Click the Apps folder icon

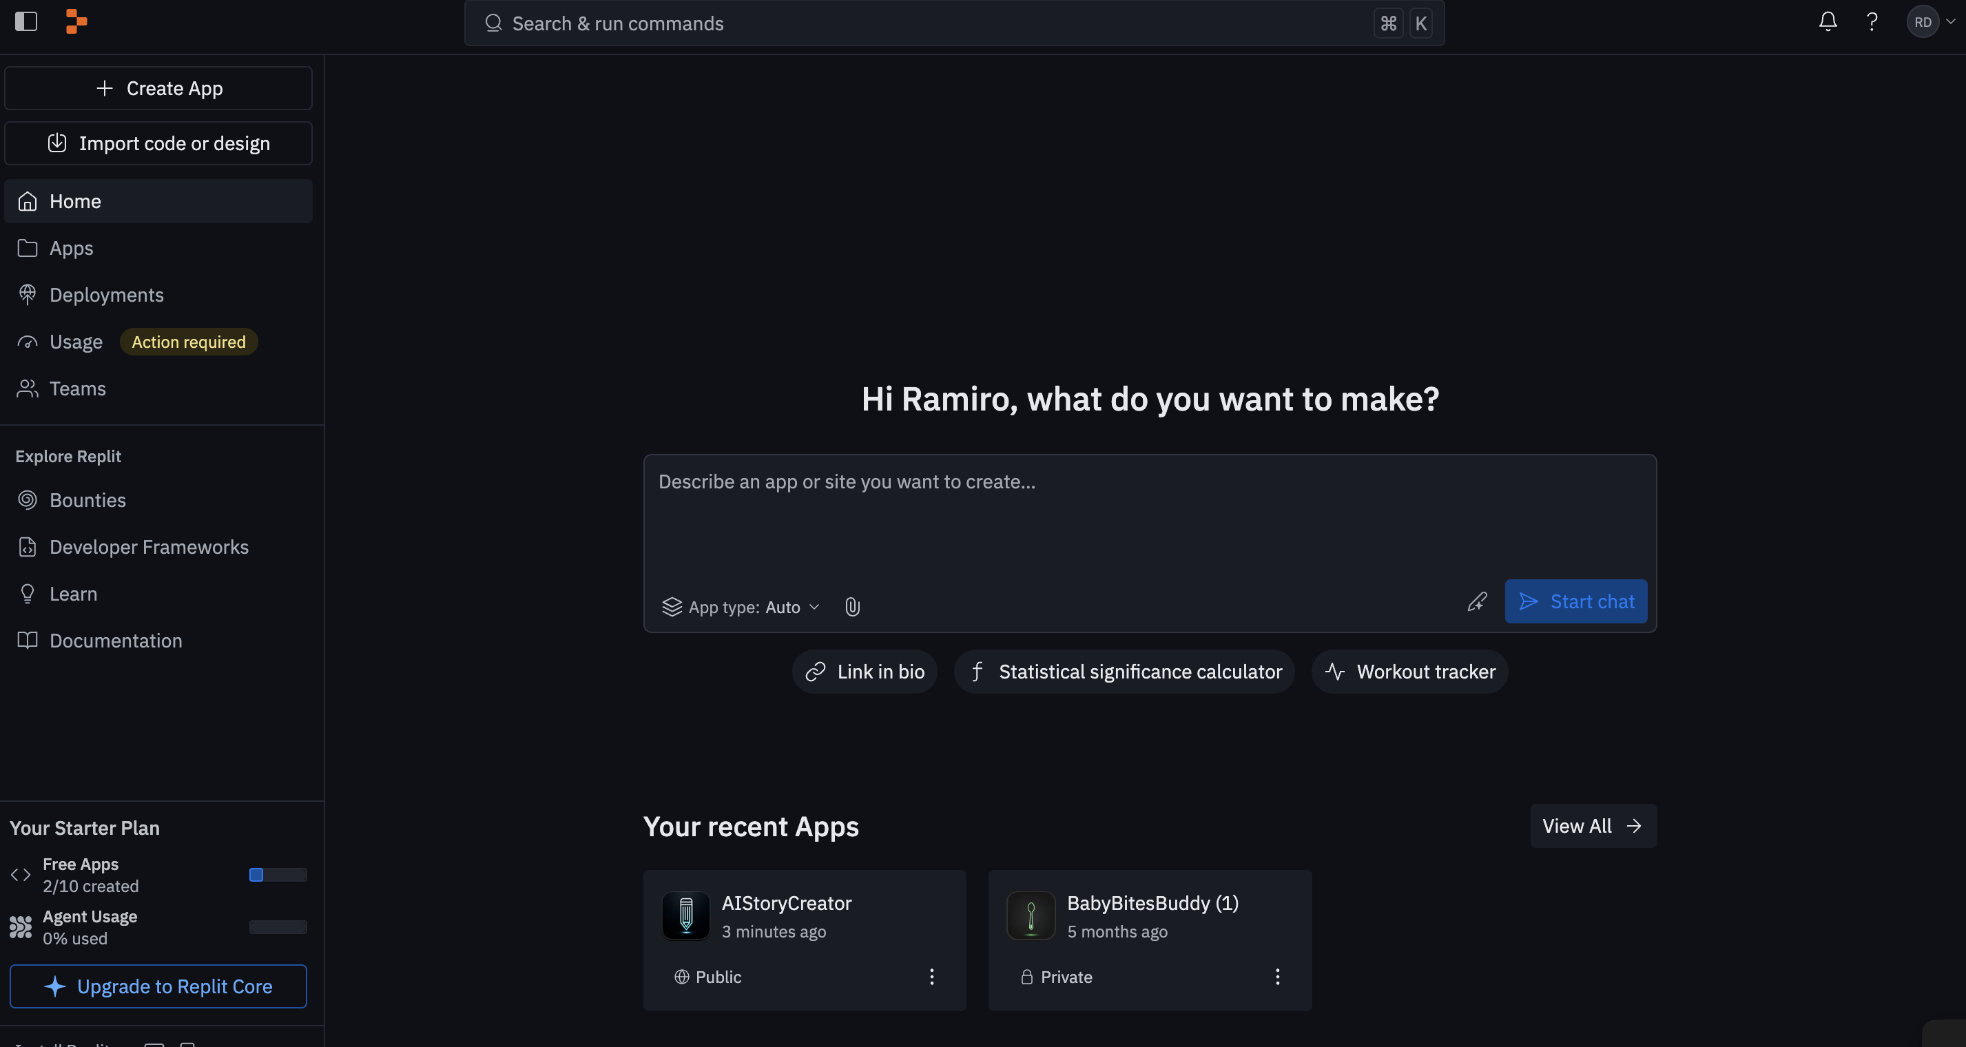[x=28, y=248]
